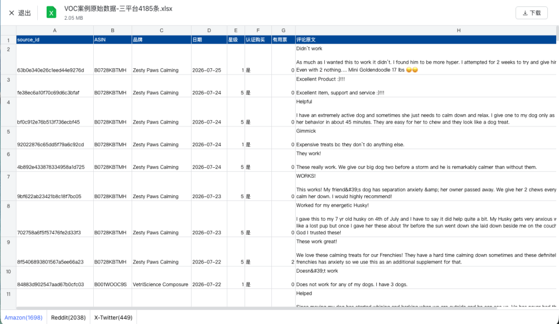The image size is (559, 324).
Task: Click the 'Gimmick' review cell
Action: 426,138
